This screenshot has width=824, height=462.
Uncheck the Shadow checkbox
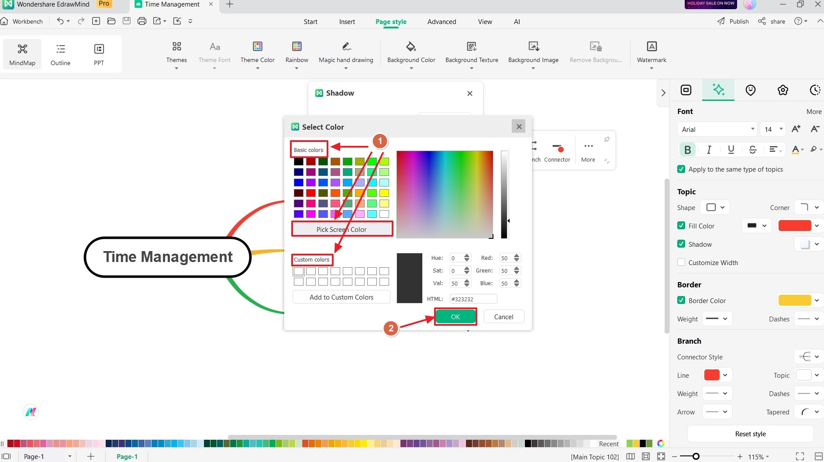(x=681, y=244)
